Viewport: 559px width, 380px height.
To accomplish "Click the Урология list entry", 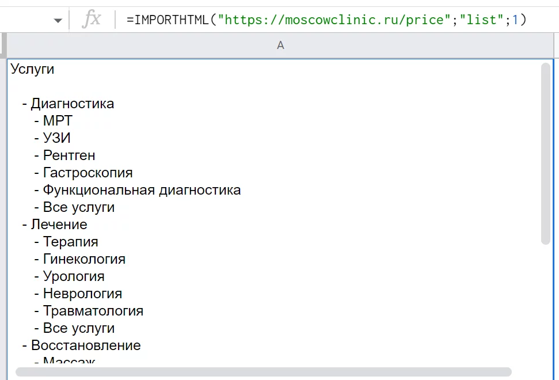I will pos(74,276).
